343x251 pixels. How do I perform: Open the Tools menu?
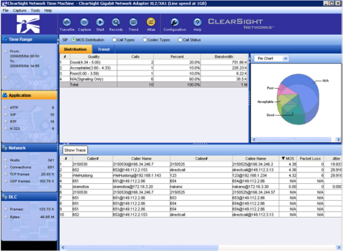point(35,10)
